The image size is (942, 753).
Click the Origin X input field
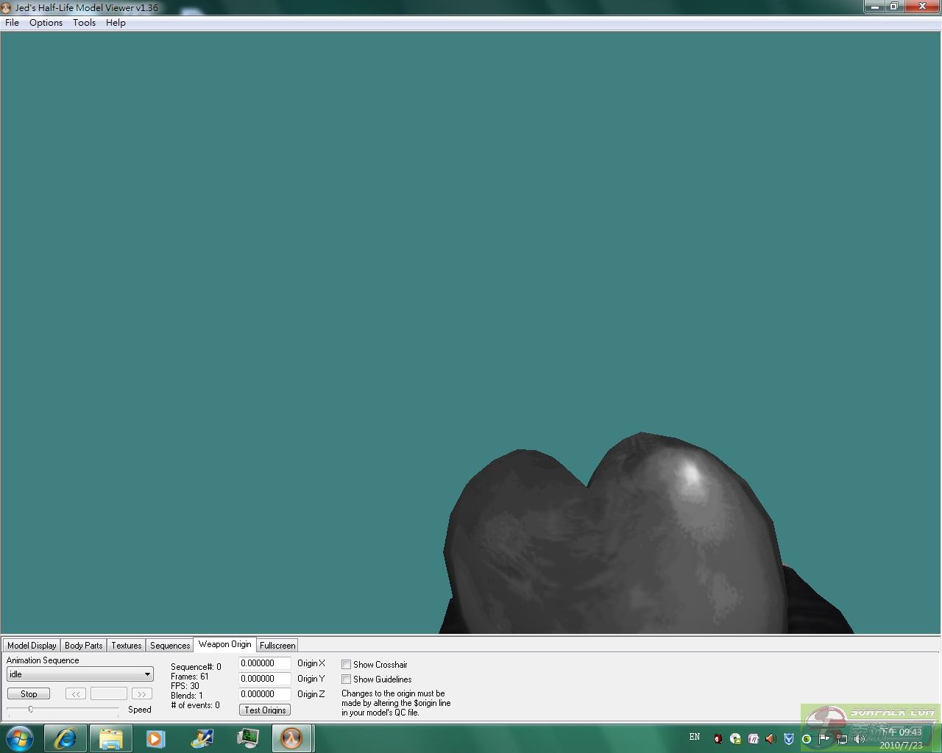tap(264, 663)
